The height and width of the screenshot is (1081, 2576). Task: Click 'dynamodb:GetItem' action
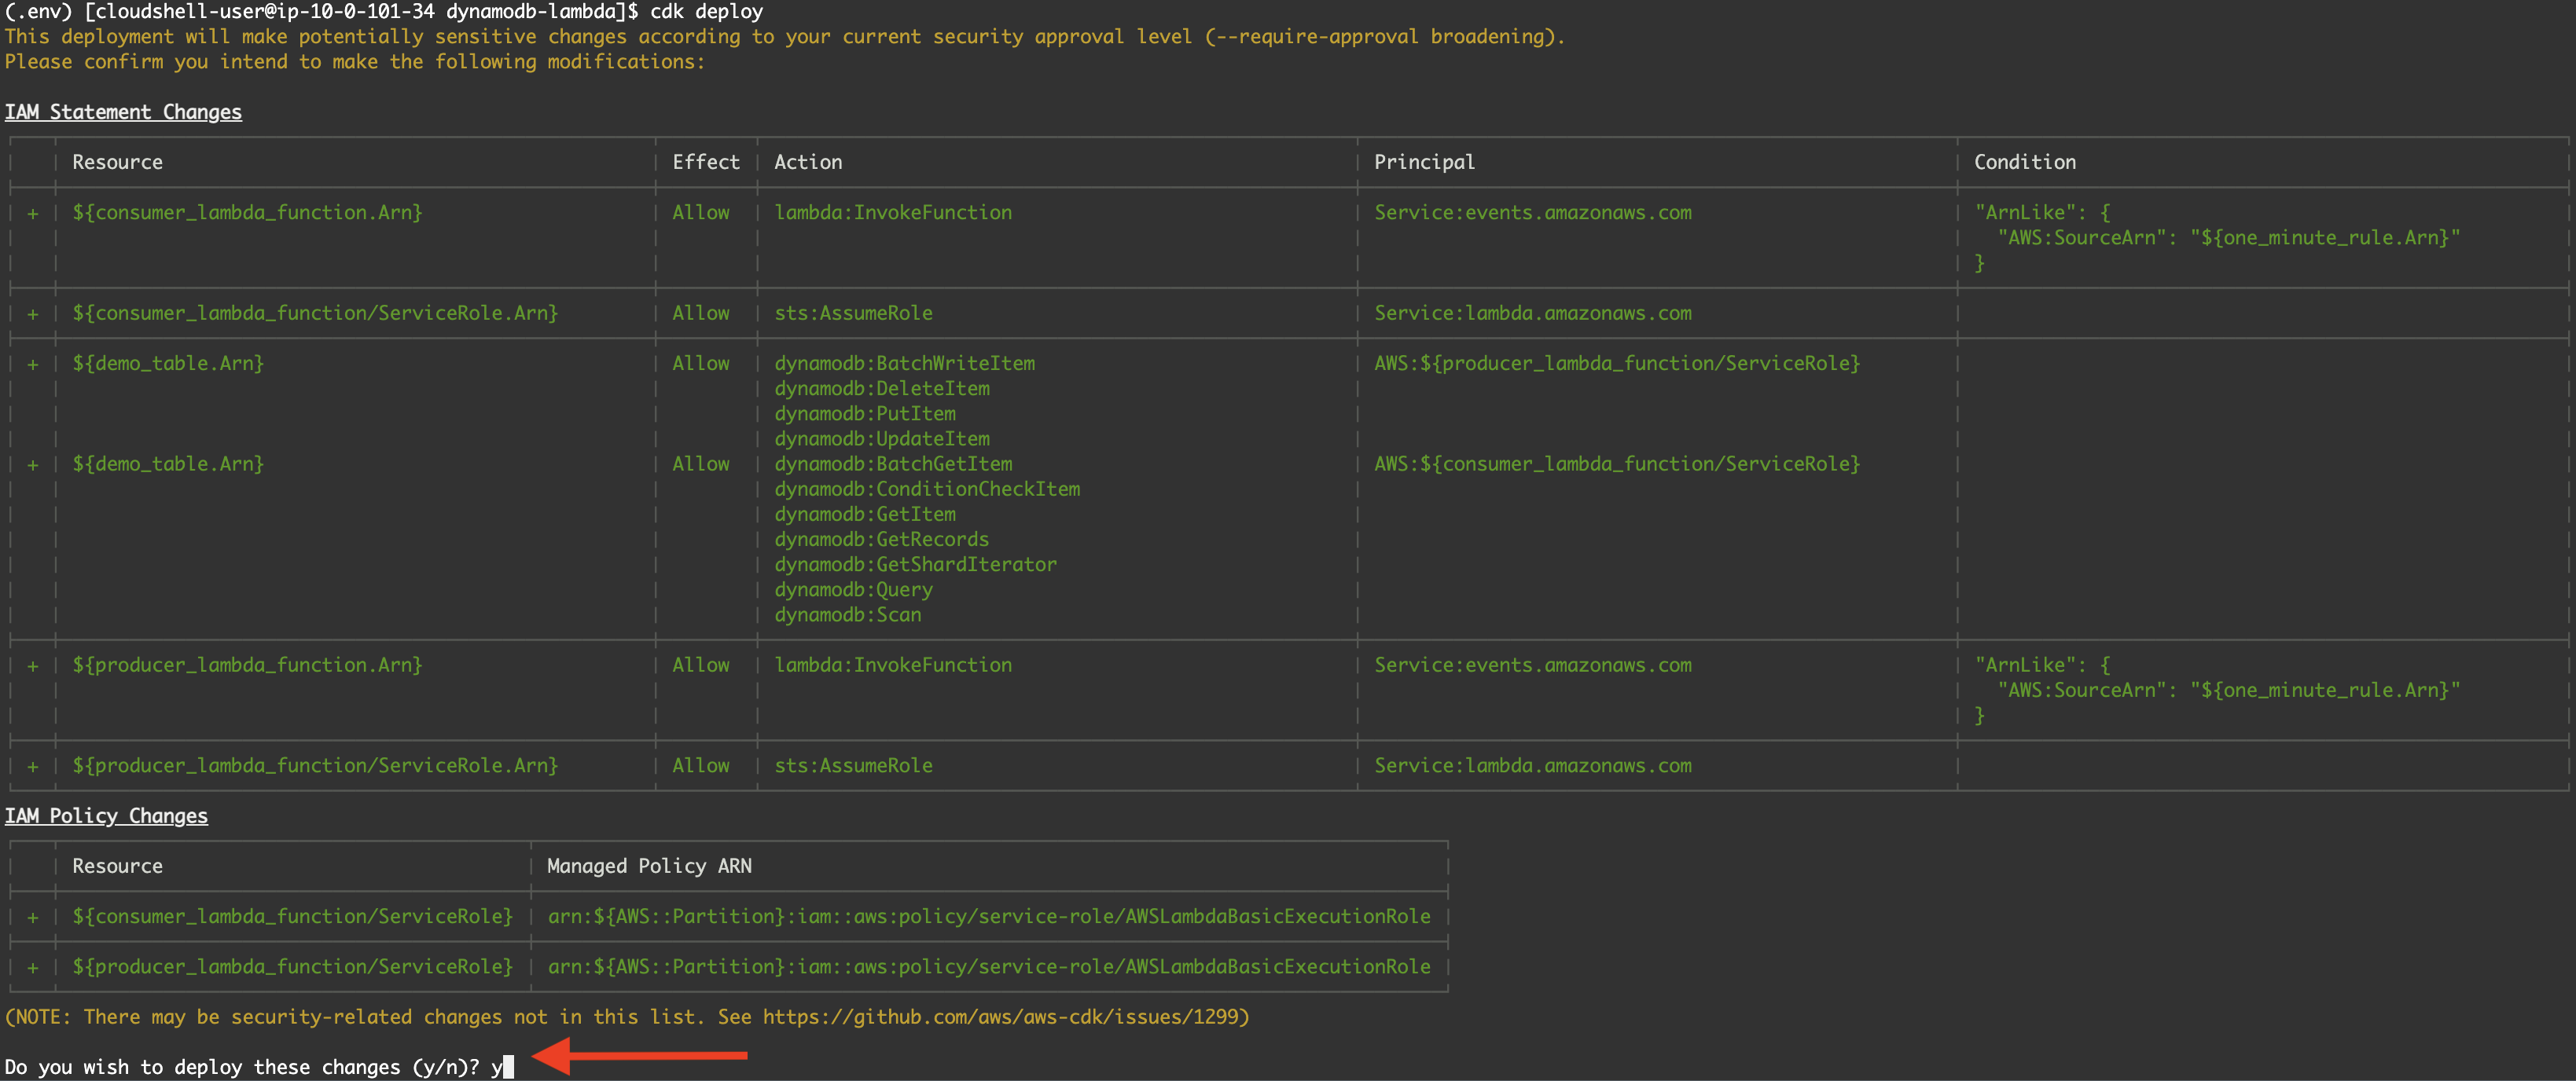(x=864, y=515)
